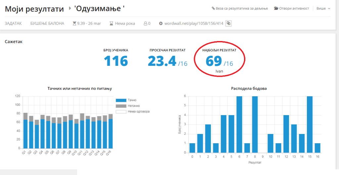Go back to Моји резултати breadcrumb

(34, 9)
